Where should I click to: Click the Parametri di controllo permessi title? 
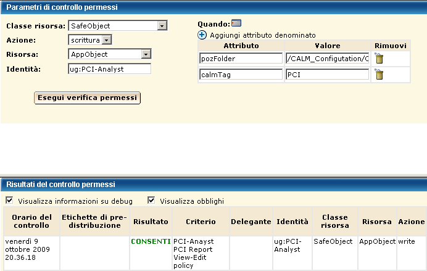[x=62, y=7]
